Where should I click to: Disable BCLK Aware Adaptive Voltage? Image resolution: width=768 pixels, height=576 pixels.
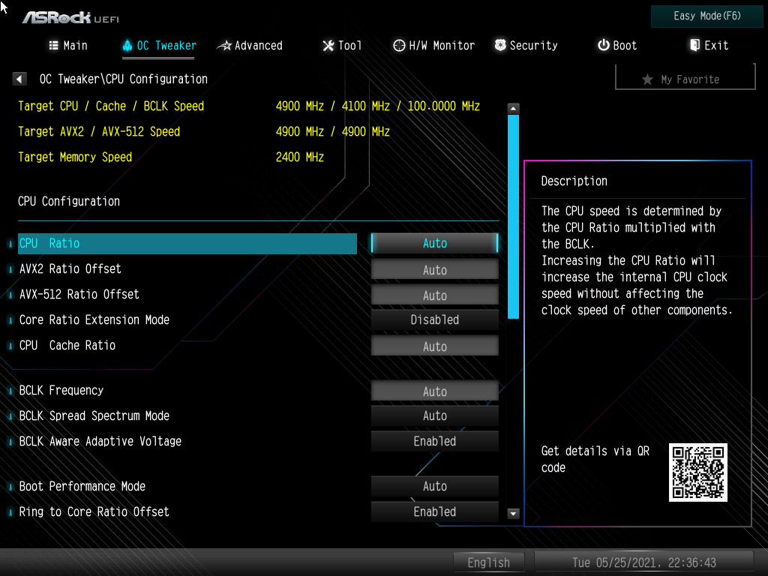point(434,441)
